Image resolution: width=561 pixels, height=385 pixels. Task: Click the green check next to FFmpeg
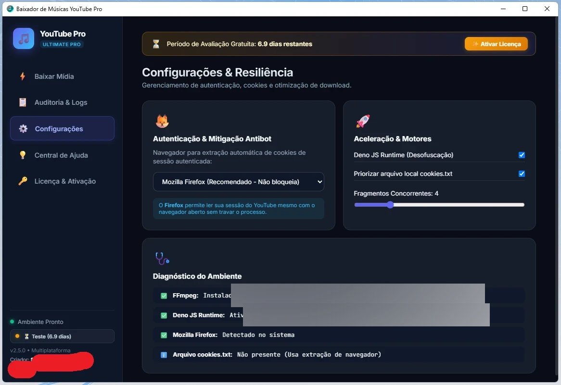(164, 296)
